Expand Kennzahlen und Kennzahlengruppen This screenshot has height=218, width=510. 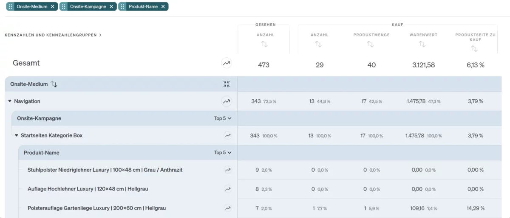pos(53,35)
